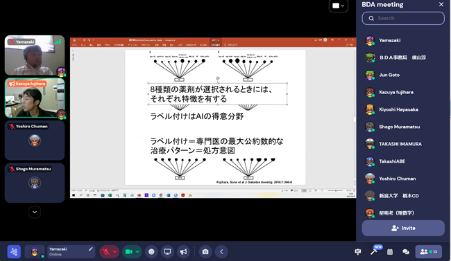Edit Yamazaki name with pencil icon
The width and height of the screenshot is (451, 261).
tap(91, 249)
